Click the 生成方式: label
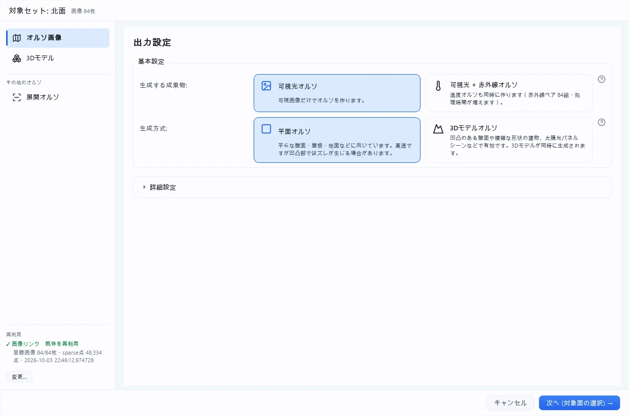The image size is (629, 416). point(154,128)
